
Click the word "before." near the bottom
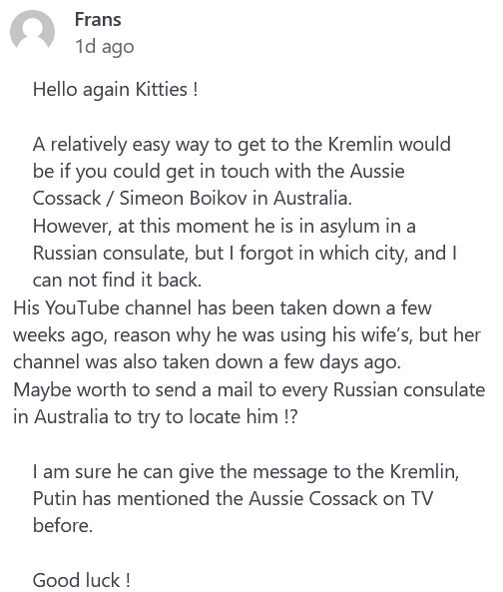point(63,525)
